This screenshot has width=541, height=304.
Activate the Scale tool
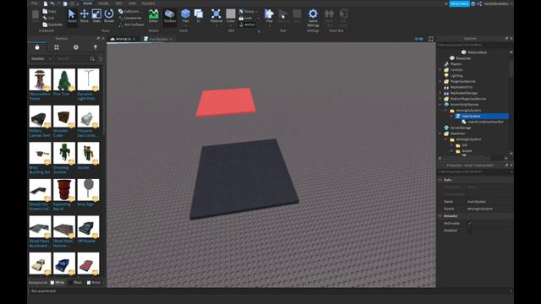pos(96,16)
